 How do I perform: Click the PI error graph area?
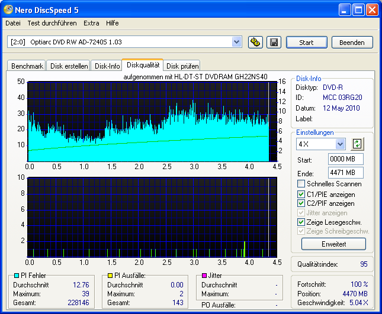(x=152, y=122)
